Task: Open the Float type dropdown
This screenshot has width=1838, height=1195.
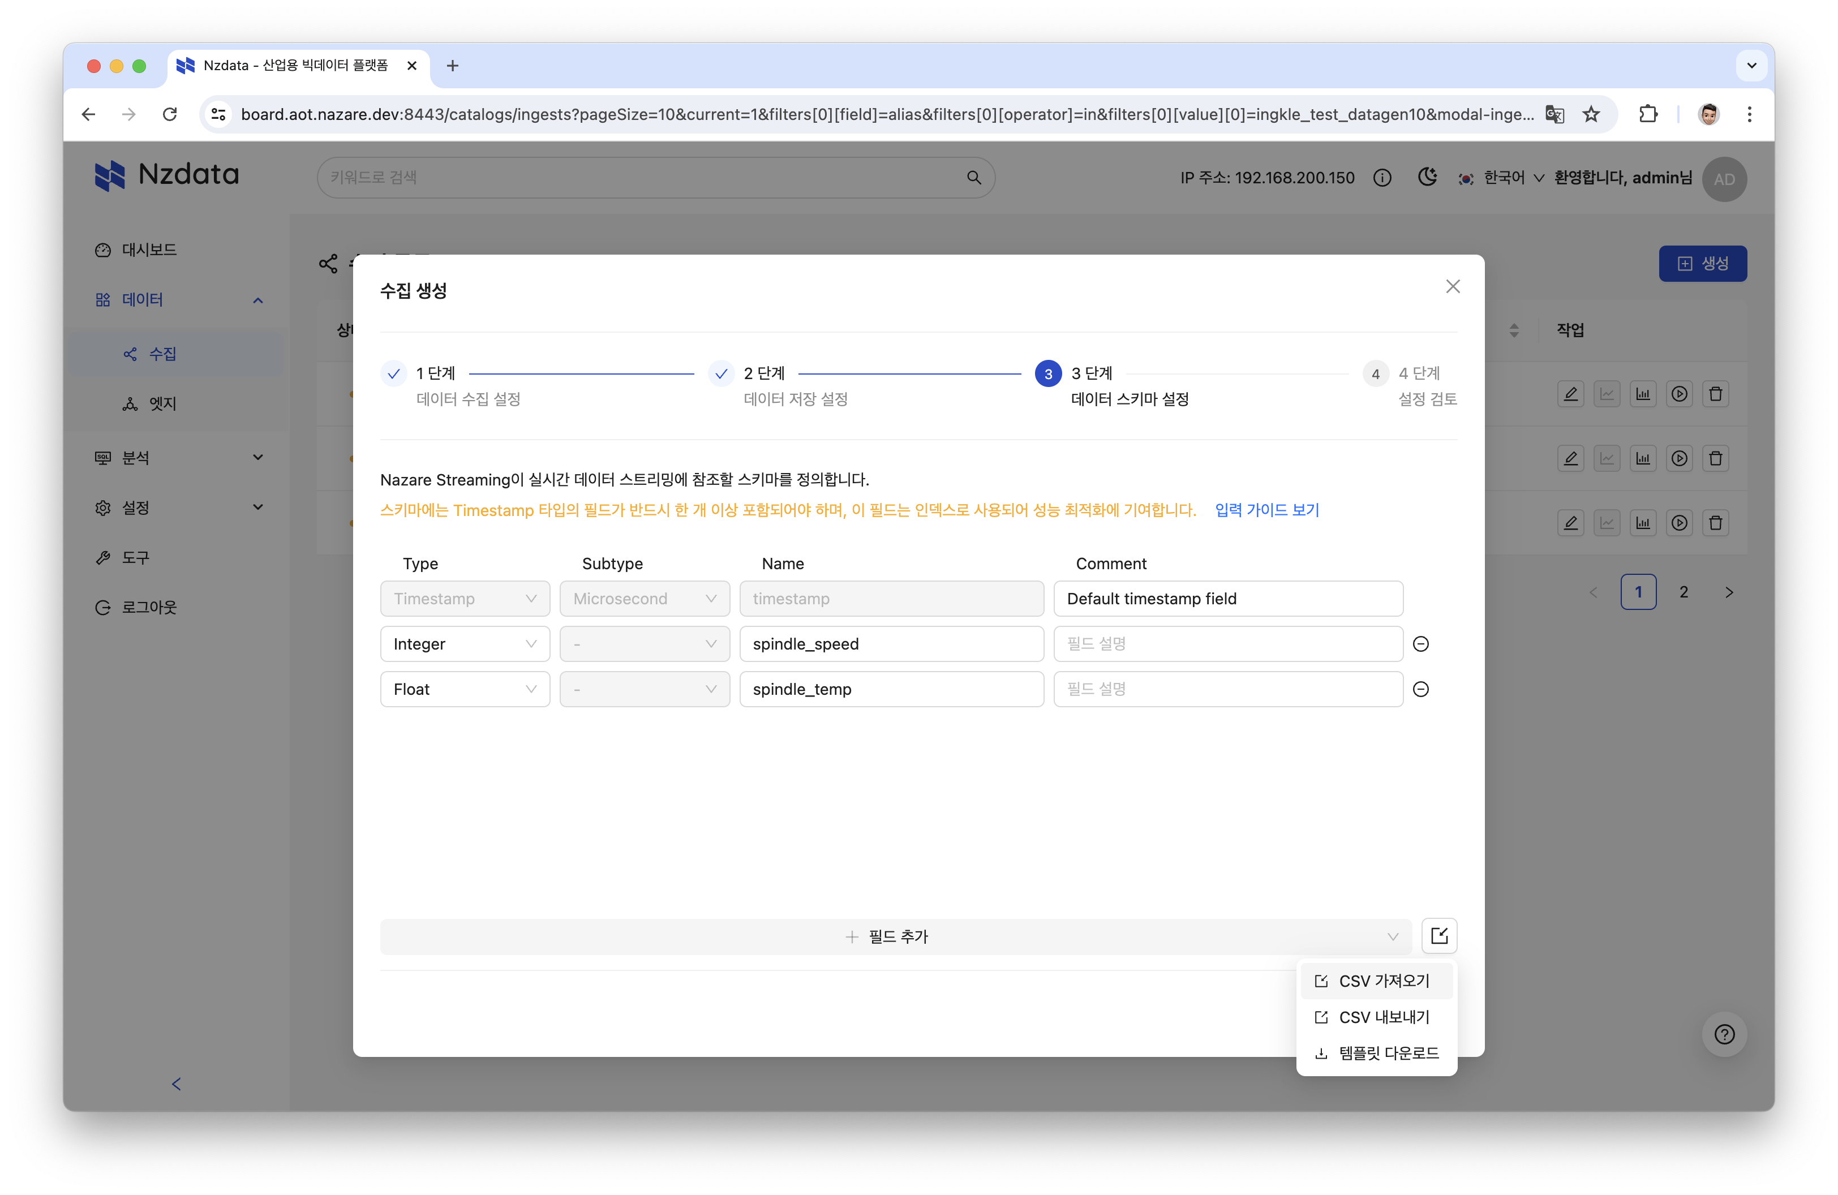Action: (x=465, y=689)
